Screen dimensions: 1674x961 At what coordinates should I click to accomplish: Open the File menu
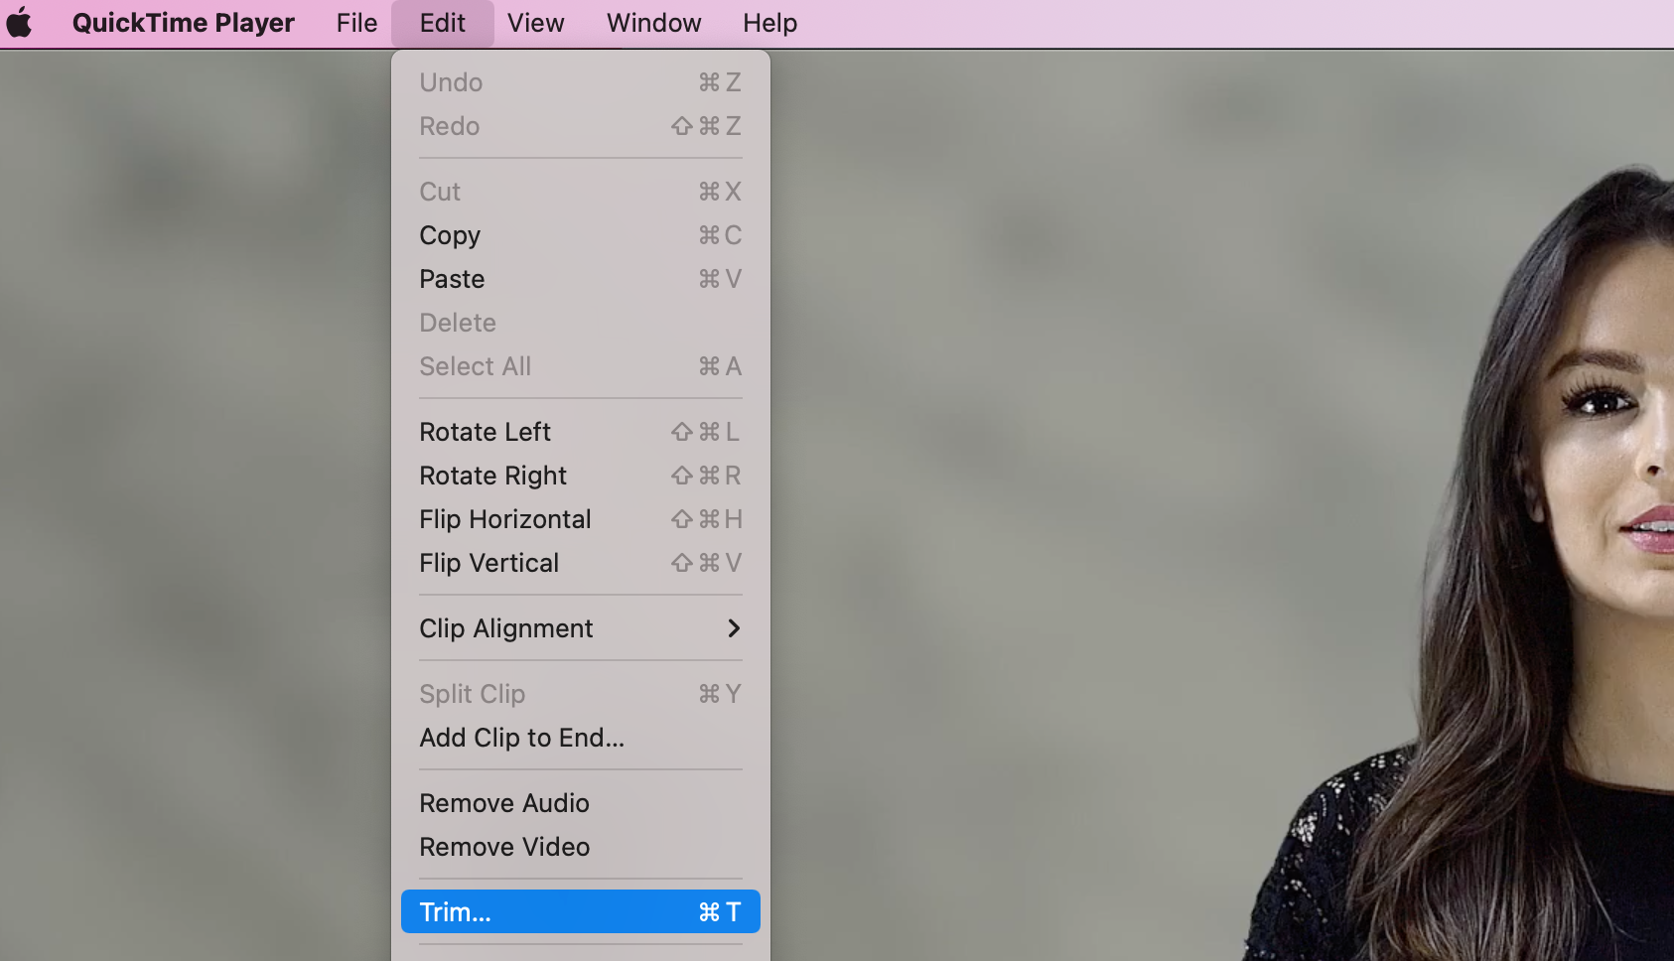coord(357,23)
